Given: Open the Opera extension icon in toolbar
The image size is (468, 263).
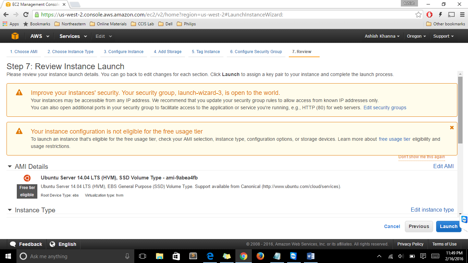Looking at the screenshot, I should point(429,15).
